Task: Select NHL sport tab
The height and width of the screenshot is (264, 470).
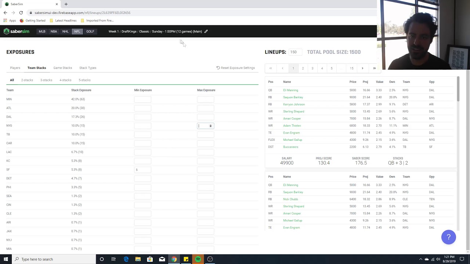Action: [65, 32]
